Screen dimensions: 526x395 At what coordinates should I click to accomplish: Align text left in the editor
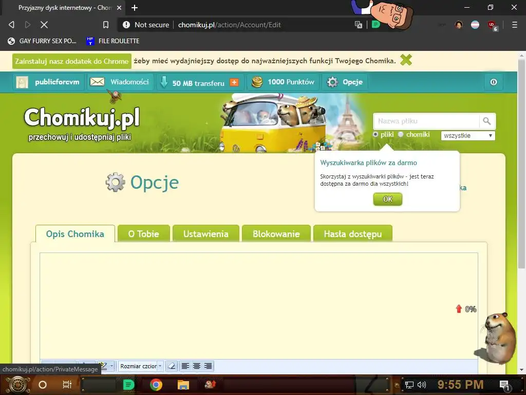[185, 366]
